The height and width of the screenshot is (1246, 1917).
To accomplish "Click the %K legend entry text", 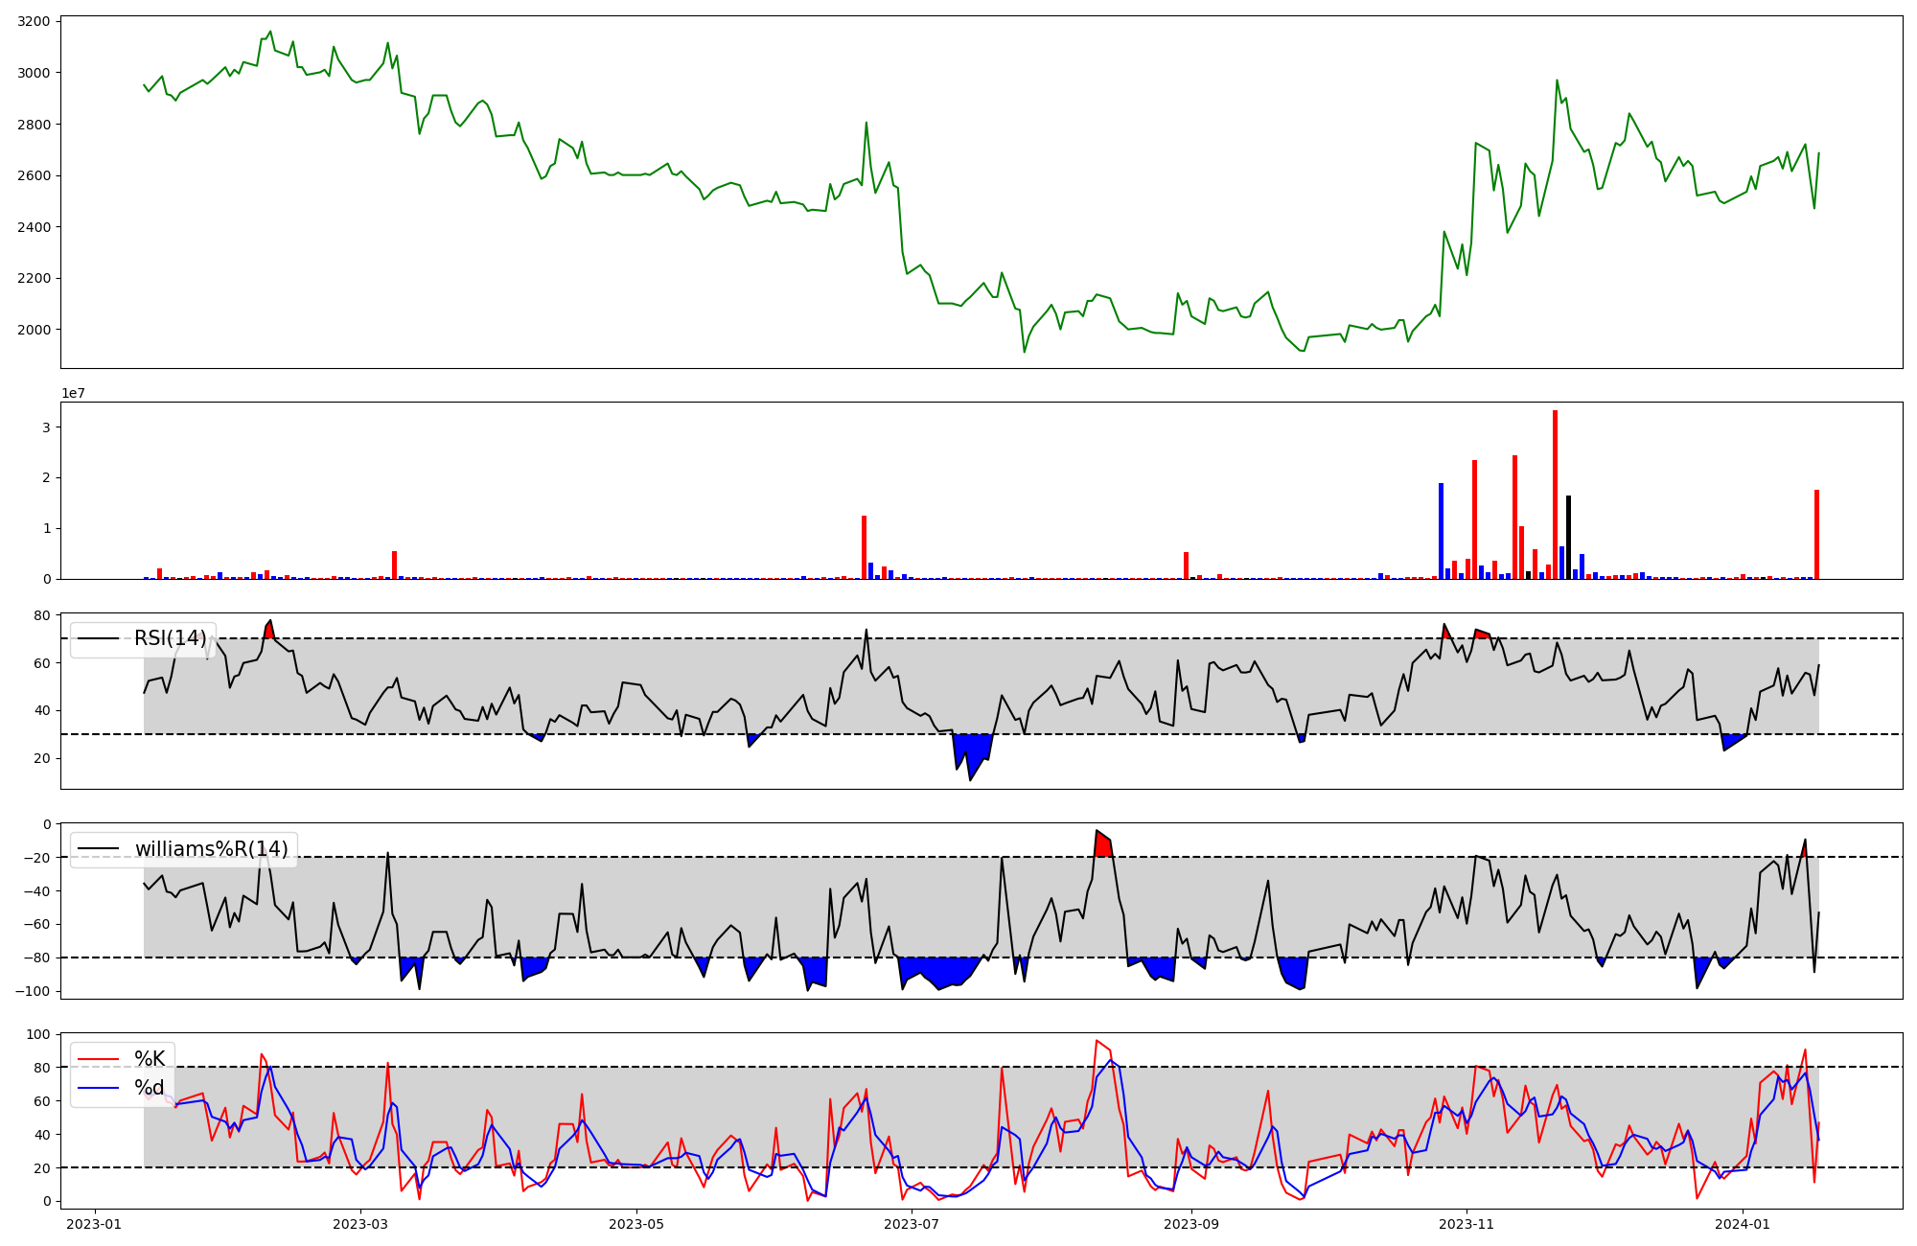I will click(150, 1059).
